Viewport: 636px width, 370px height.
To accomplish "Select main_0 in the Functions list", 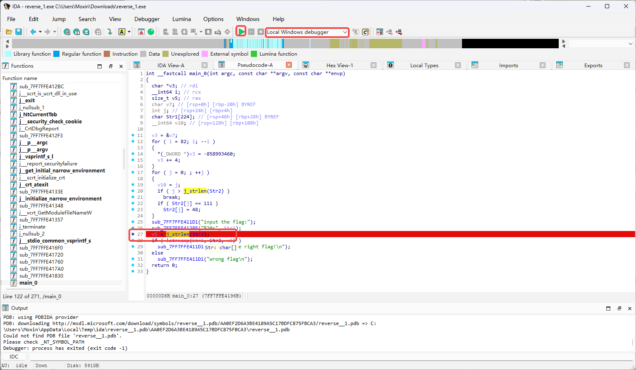I will pyautogui.click(x=28, y=283).
